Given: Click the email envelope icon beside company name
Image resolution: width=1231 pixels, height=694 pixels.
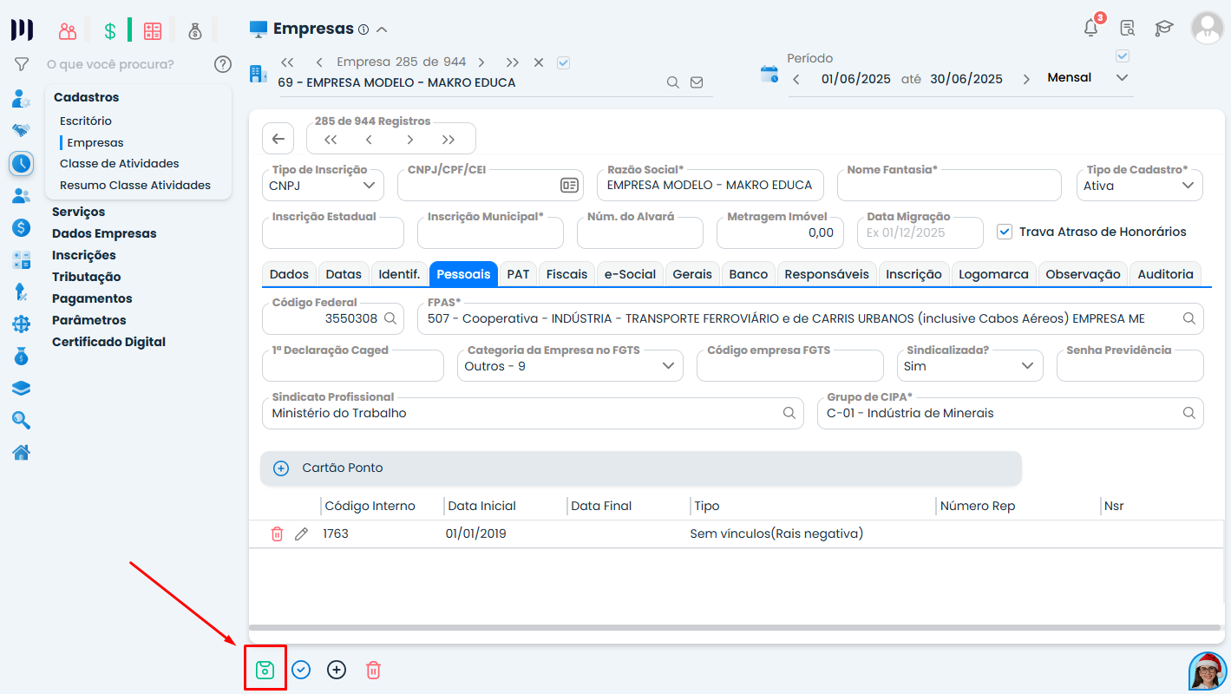Looking at the screenshot, I should (697, 83).
